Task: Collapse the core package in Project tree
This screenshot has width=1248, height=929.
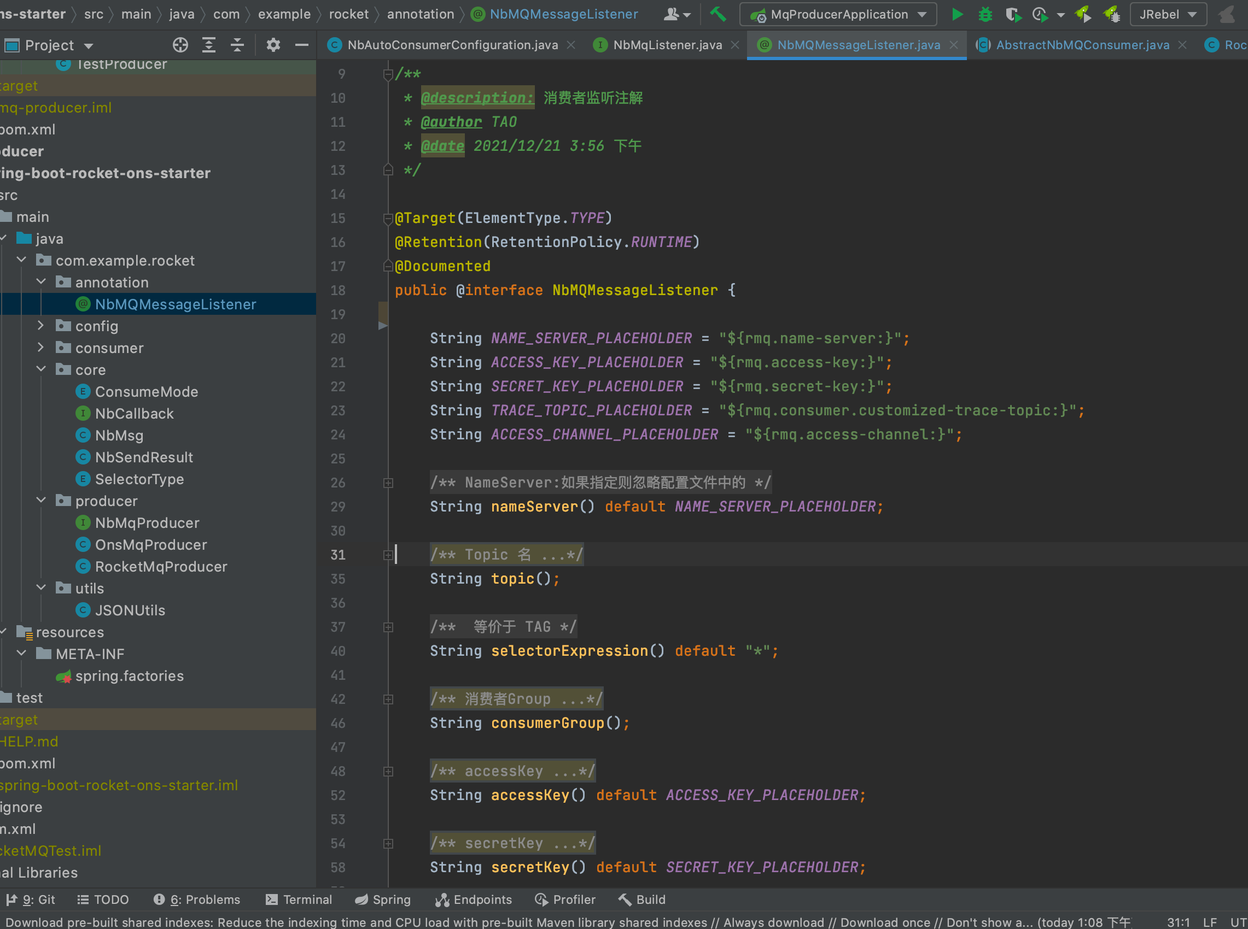Action: 40,369
